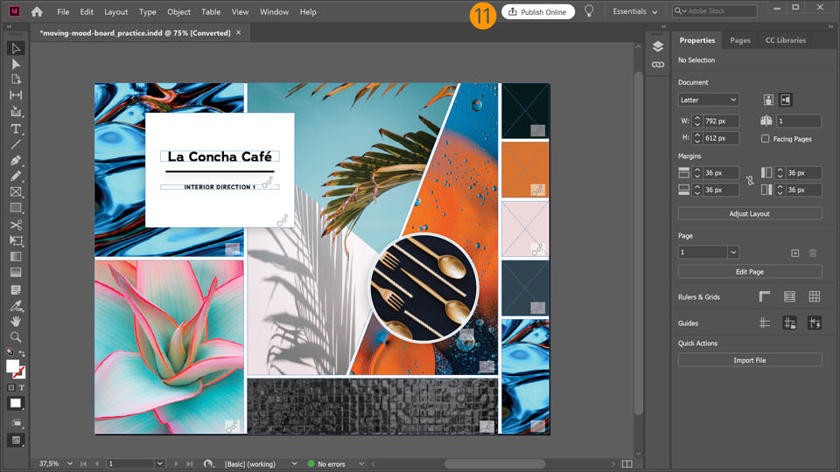The width and height of the screenshot is (840, 472).
Task: Swap fill and stroke arrows
Action: [x=22, y=353]
